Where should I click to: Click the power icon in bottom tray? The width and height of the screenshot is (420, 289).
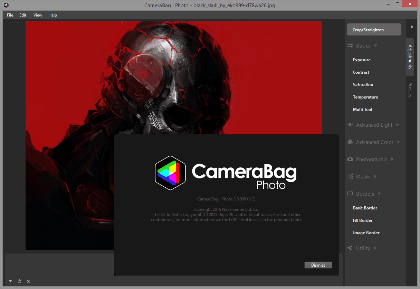tap(19, 281)
